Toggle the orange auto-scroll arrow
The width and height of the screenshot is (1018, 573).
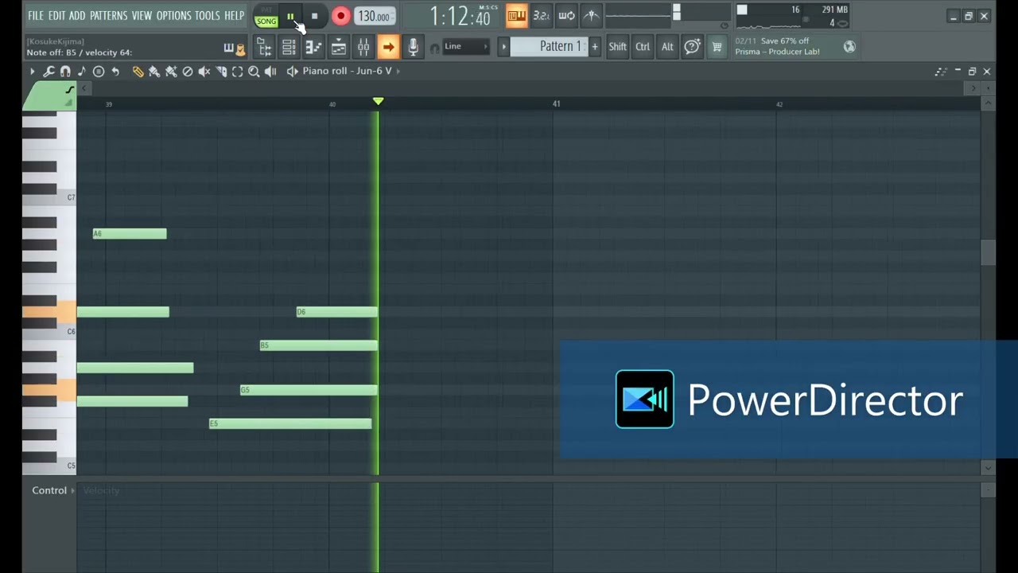(x=388, y=48)
